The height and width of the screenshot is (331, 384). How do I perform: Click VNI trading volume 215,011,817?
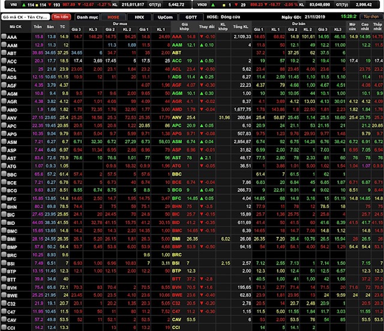133,5
